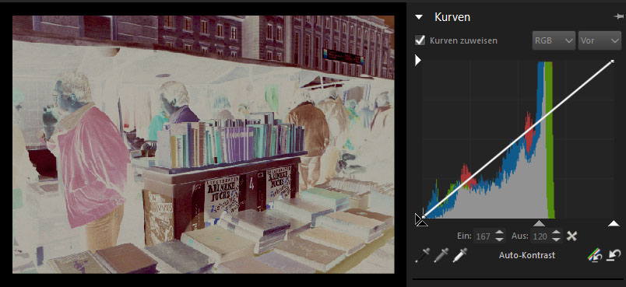Click white arrow above the histogram
The width and height of the screenshot is (626, 287).
coord(418,60)
